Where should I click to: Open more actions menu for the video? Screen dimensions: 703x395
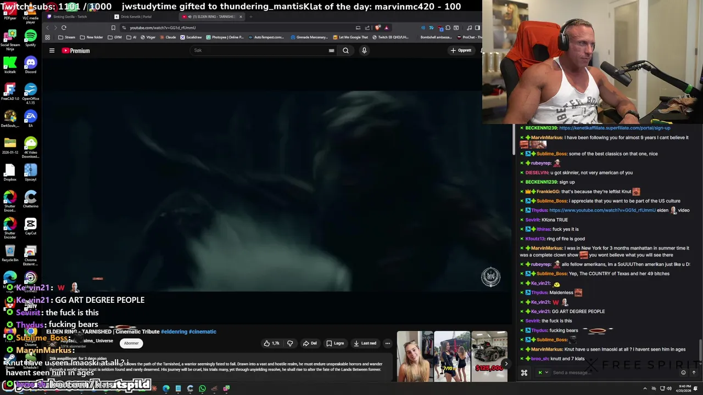pos(387,343)
